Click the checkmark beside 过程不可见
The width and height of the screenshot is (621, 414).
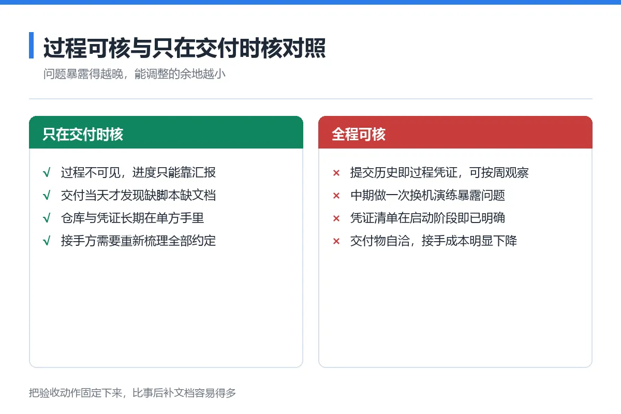(47, 173)
